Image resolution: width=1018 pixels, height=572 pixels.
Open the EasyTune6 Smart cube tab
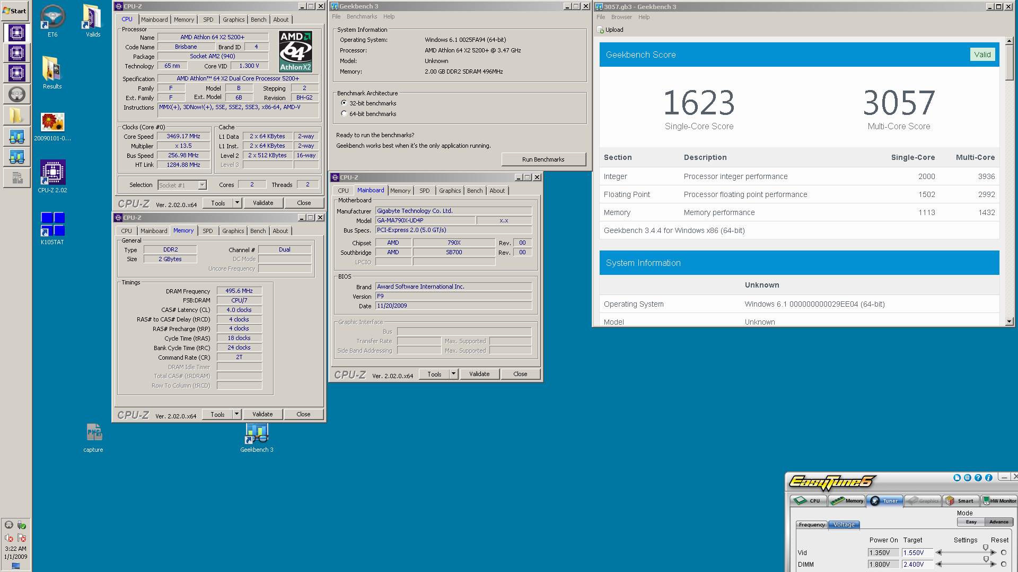tap(960, 501)
